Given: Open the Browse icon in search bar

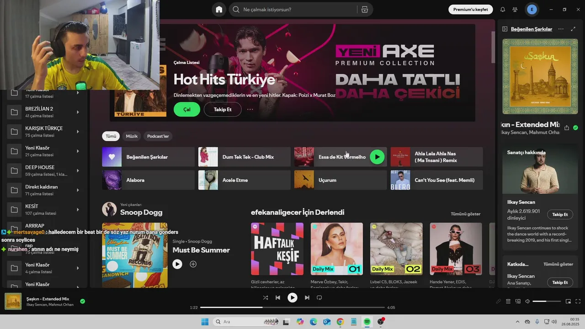Looking at the screenshot, I should tap(364, 10).
